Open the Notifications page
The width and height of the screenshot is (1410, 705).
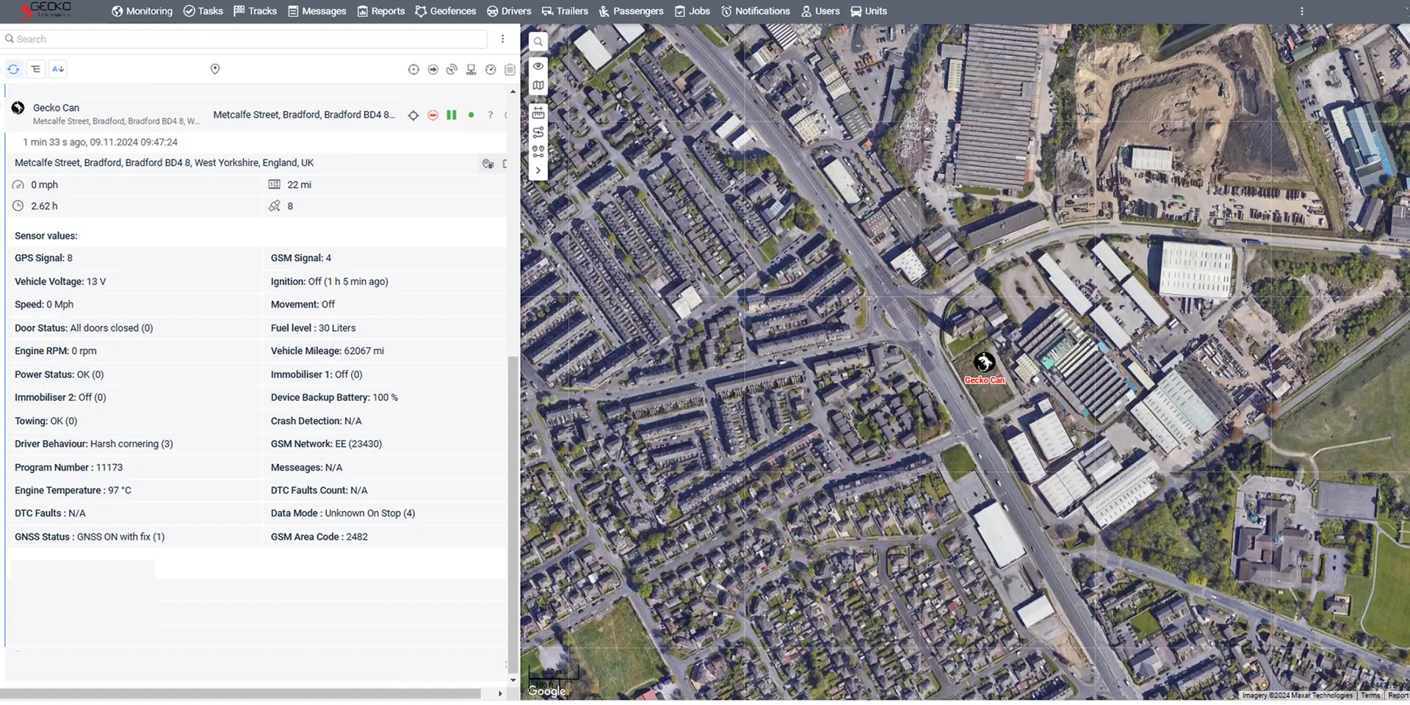tap(755, 11)
